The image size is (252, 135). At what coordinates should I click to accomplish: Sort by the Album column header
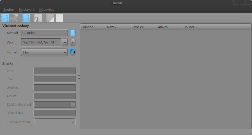coord(170,27)
